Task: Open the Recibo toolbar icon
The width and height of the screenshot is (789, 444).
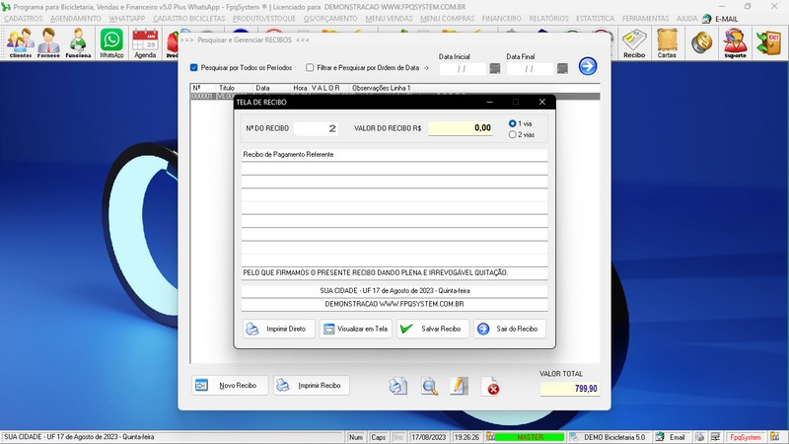Action: (x=634, y=42)
